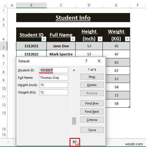This screenshot has width=146, height=147.
Task: Click the Full Name input field
Action: point(54,78)
